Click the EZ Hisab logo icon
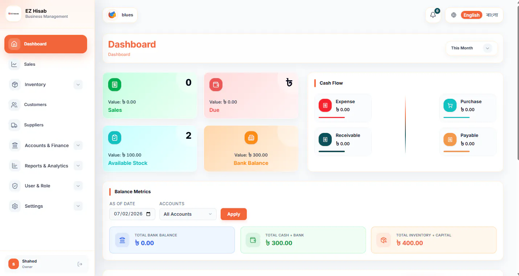This screenshot has height=276, width=519. point(13,14)
